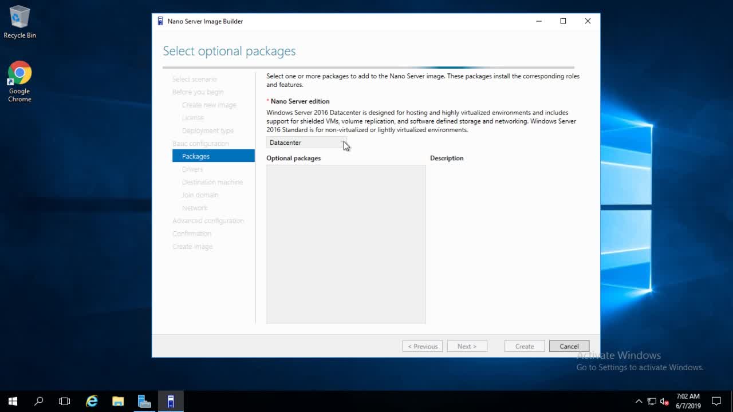The height and width of the screenshot is (412, 733).
Task: Launch Internet Explorer from the taskbar
Action: point(92,401)
